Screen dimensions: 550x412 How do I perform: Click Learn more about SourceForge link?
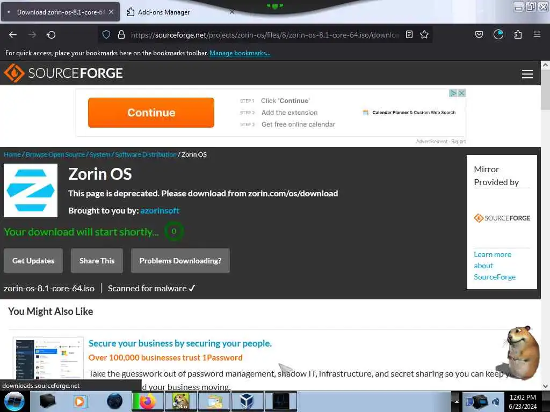(495, 266)
